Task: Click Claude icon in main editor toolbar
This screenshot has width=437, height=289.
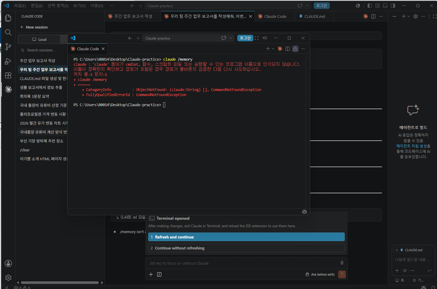Action: click(x=366, y=16)
